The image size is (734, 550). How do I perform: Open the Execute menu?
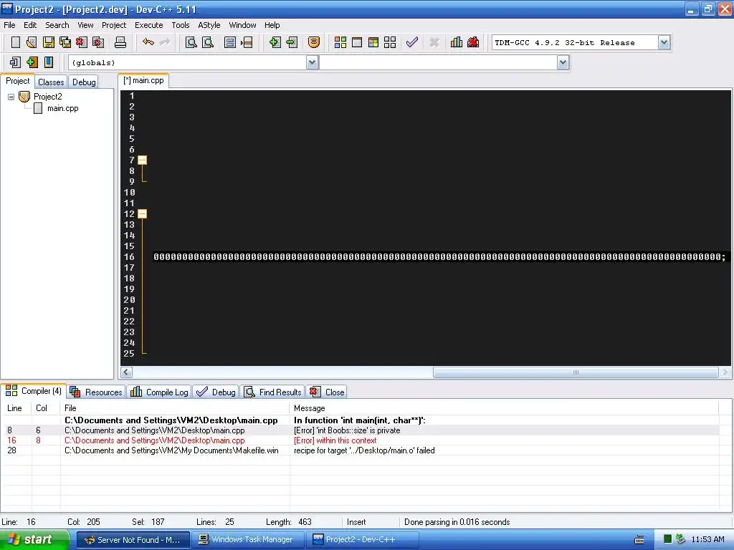[149, 25]
